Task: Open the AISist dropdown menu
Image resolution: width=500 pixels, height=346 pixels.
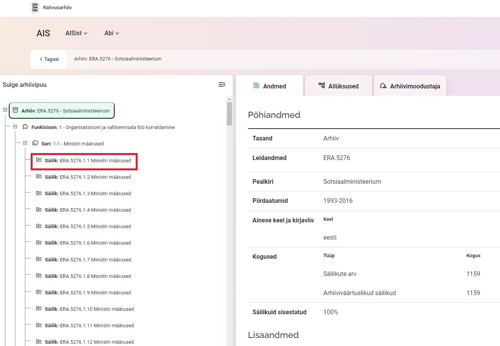Action: [76, 33]
